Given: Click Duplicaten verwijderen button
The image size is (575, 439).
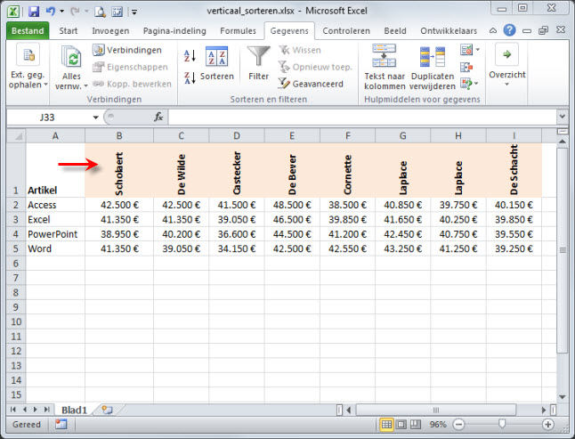Looking at the screenshot, I should pyautogui.click(x=433, y=67).
